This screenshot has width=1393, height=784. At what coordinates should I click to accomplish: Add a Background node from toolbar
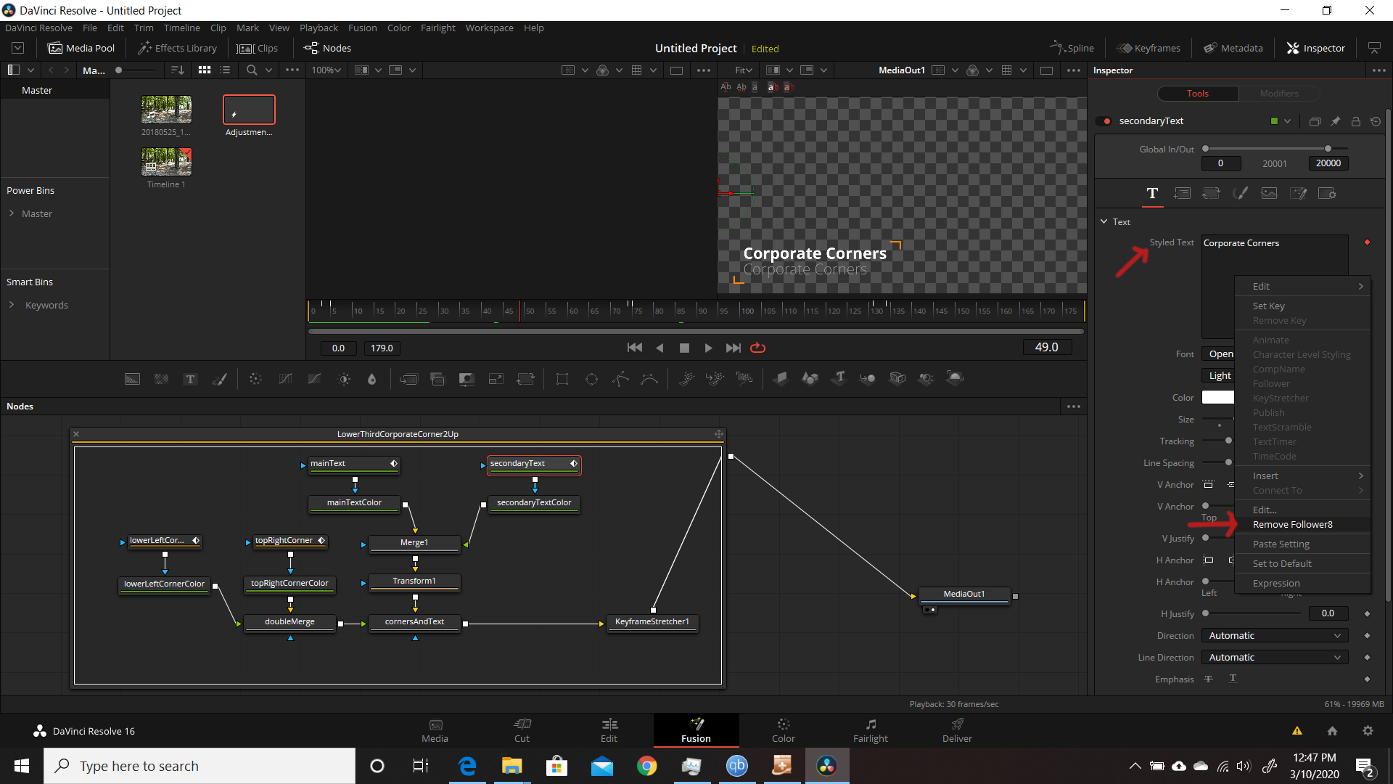[x=132, y=379]
